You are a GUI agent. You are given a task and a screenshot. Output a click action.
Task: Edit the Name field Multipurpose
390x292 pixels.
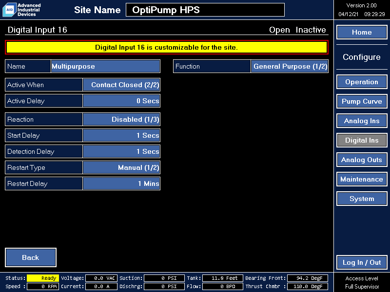click(105, 66)
